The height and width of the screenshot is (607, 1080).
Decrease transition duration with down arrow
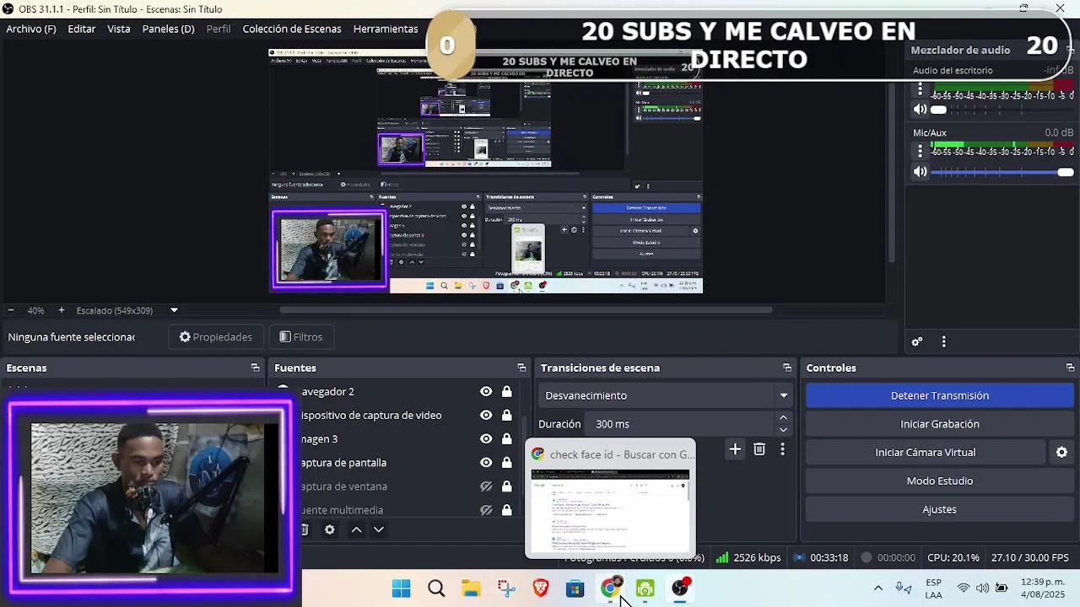tap(783, 430)
